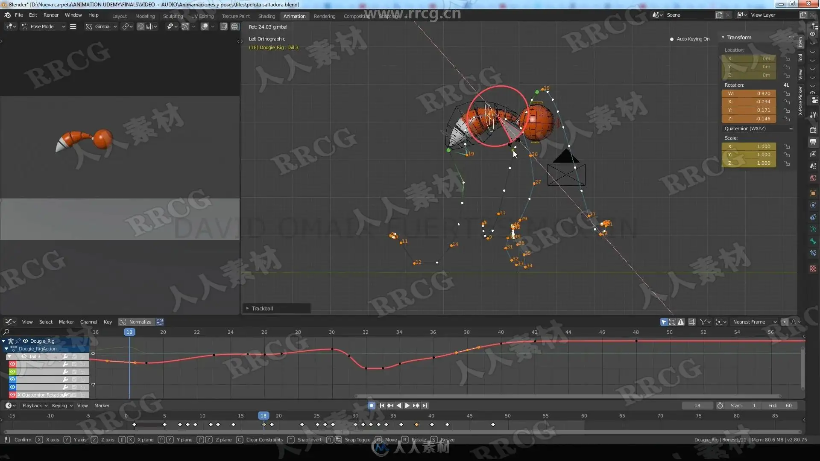Create new scene copy icon
820x461 pixels.
tap(720, 15)
